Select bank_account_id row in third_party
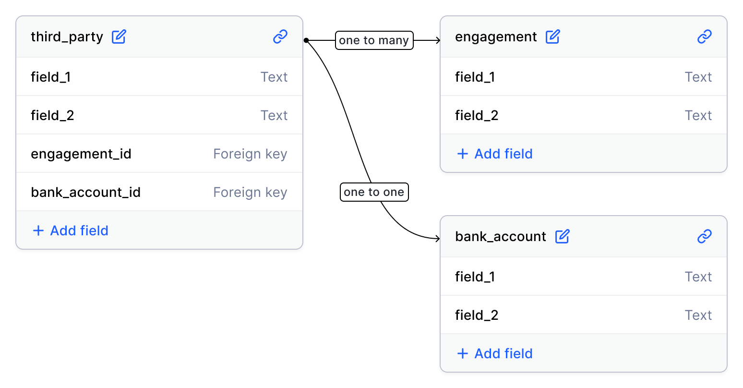 86,193
